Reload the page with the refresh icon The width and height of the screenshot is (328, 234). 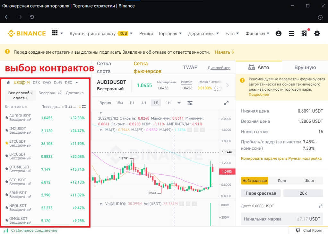click(32, 17)
